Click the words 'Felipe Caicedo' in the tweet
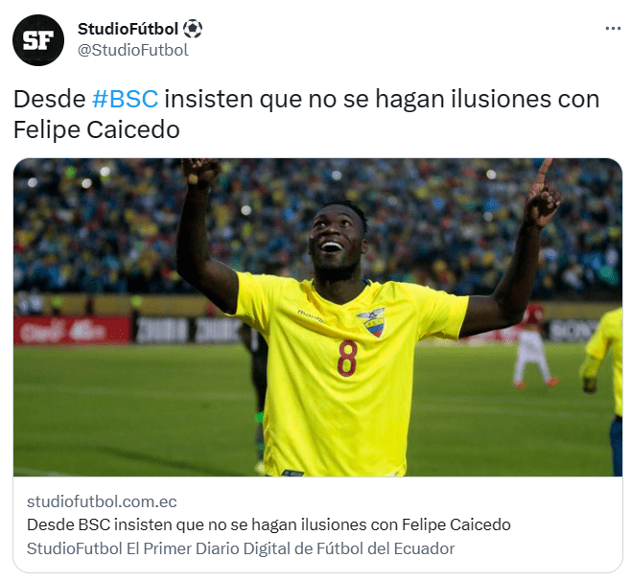 click(97, 130)
